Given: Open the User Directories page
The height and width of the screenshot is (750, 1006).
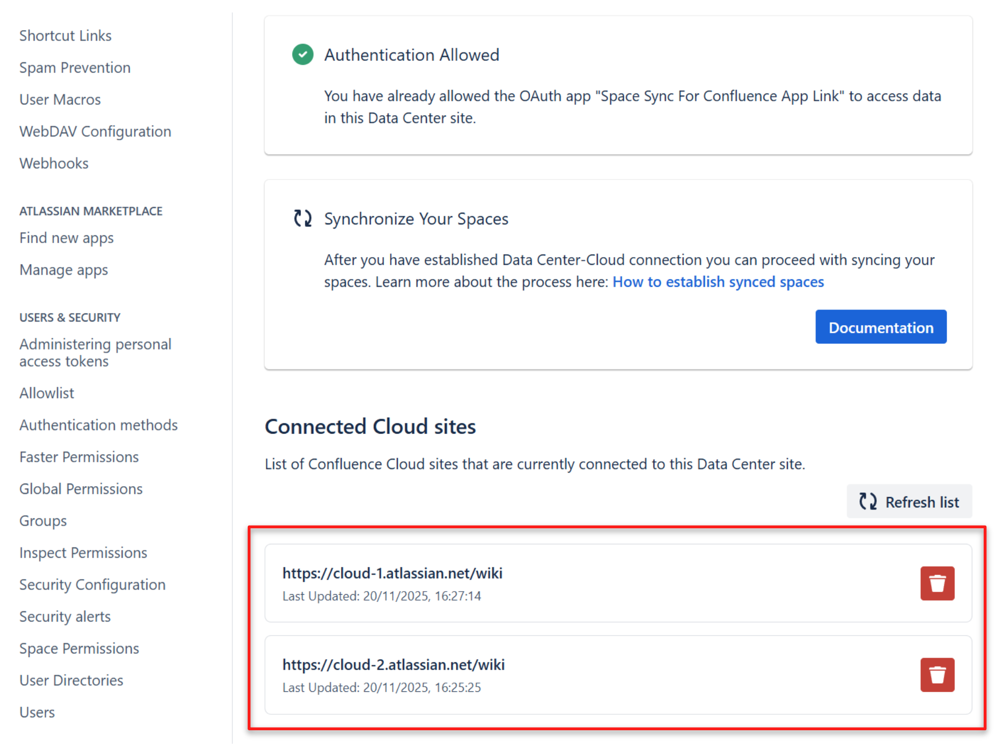Looking at the screenshot, I should [71, 680].
